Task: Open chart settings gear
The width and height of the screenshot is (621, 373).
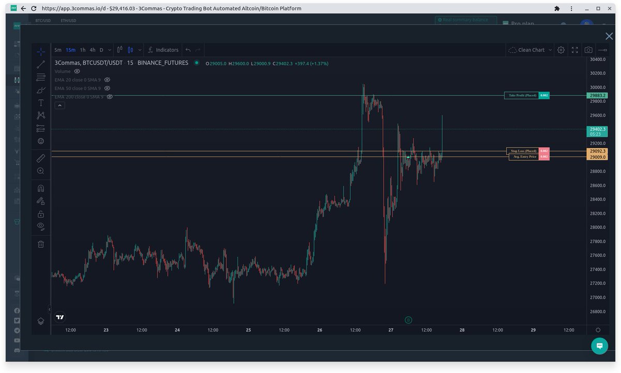Action: pyautogui.click(x=561, y=50)
